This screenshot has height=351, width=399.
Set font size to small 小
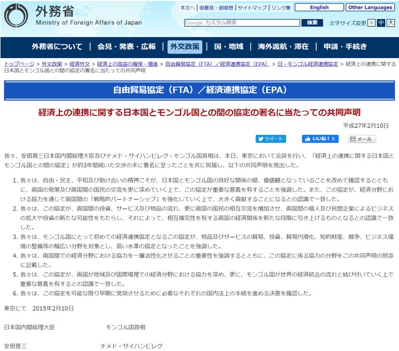[x=371, y=23]
